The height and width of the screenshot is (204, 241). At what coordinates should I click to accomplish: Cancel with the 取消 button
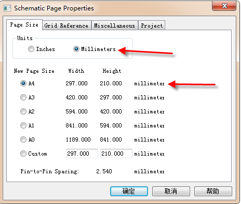171,191
